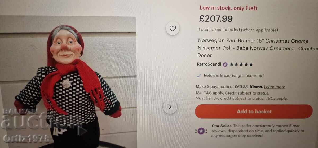Click the Star Seller badge icon
The image size is (318, 148).
point(201,131)
